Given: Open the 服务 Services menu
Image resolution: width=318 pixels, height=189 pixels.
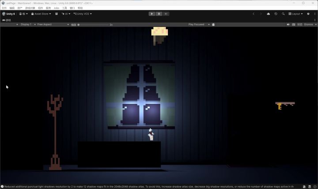Looking at the screenshot, I should 48,8.
